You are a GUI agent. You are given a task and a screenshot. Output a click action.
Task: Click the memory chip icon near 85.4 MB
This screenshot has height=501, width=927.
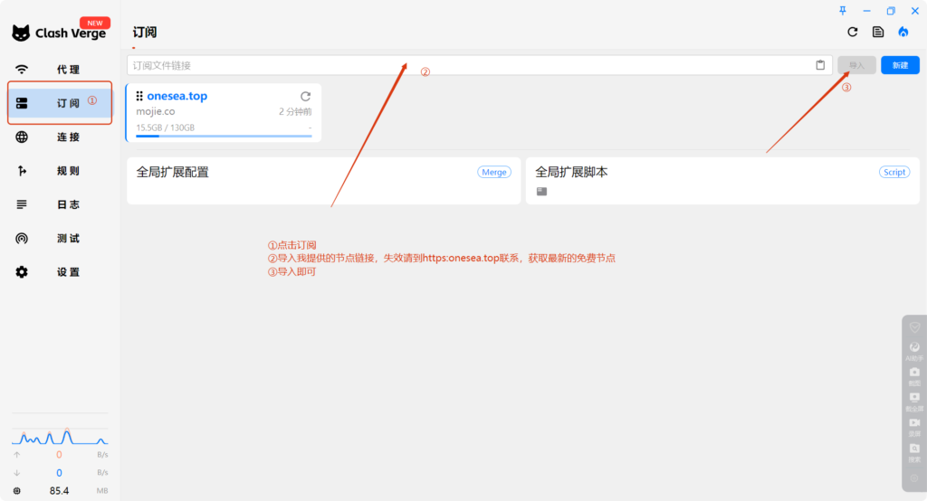coord(16,491)
